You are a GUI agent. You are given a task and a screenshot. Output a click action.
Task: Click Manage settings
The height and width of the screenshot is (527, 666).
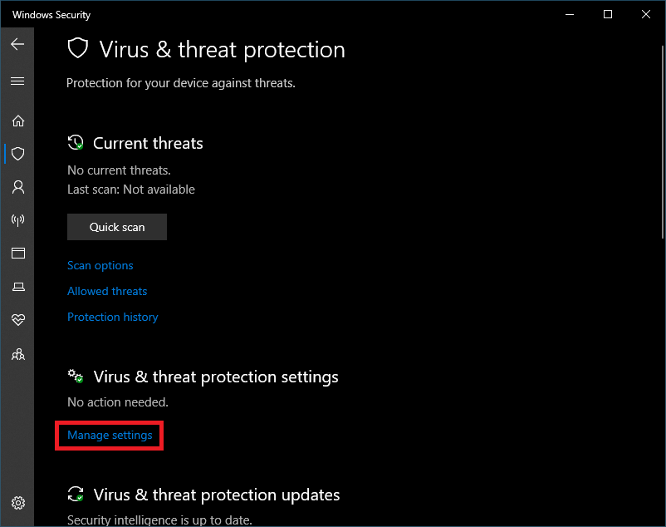click(x=109, y=435)
